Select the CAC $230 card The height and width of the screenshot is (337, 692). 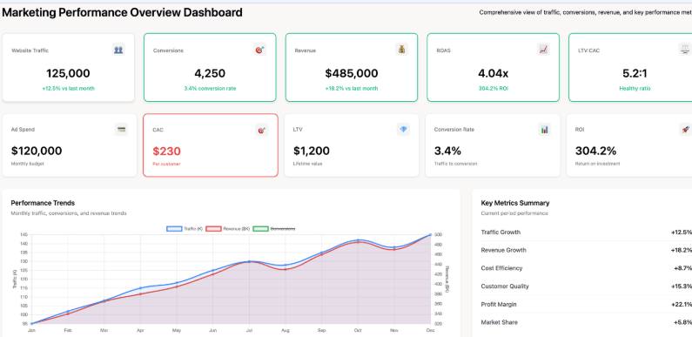211,145
